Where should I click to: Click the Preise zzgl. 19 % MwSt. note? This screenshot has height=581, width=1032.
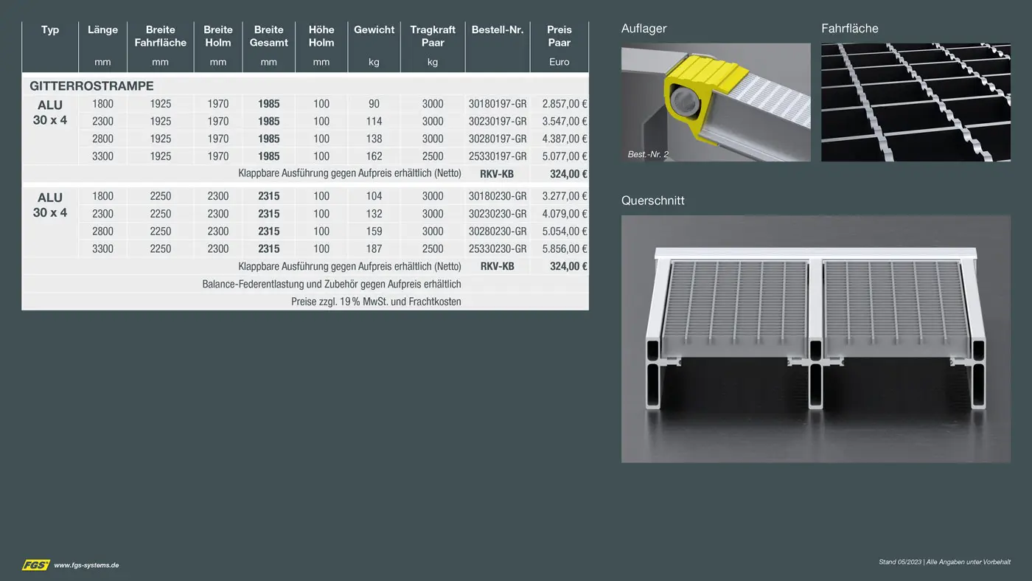click(376, 302)
